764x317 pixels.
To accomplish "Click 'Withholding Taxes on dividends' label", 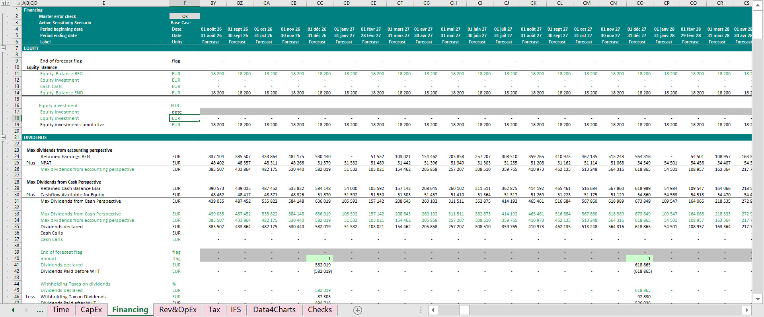I will (x=75, y=284).
